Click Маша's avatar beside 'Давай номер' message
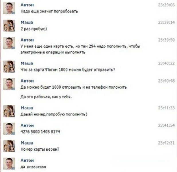The image size is (177, 172). 9,111
